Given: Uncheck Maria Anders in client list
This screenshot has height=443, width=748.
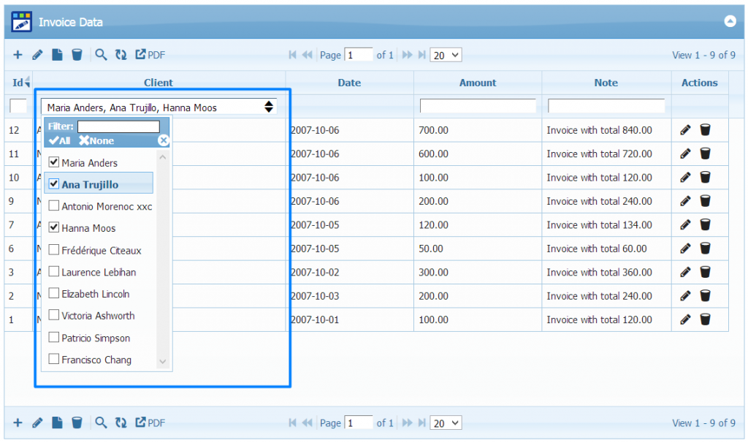Looking at the screenshot, I should [53, 162].
